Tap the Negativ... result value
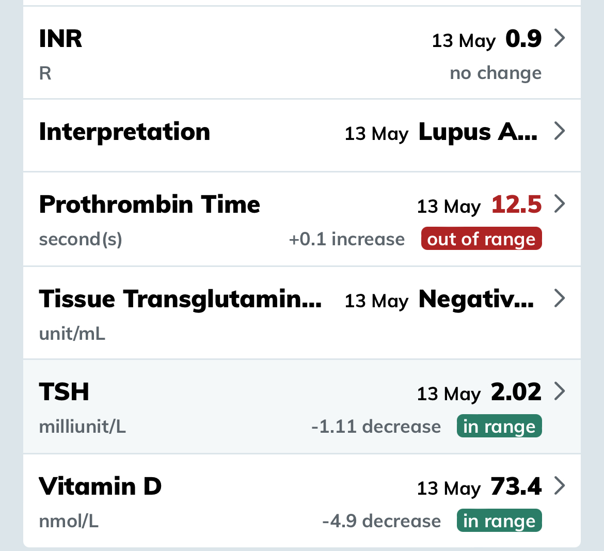The width and height of the screenshot is (604, 551). 475,299
